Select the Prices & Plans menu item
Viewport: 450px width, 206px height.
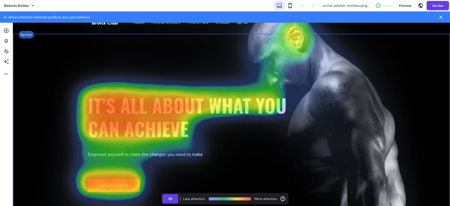tap(197, 22)
